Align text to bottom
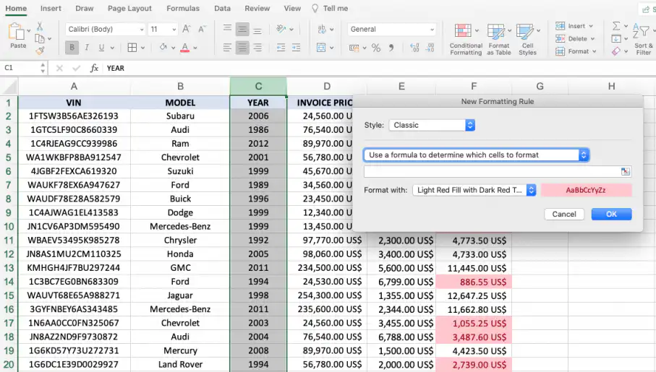The width and height of the screenshot is (656, 372). tap(257, 30)
